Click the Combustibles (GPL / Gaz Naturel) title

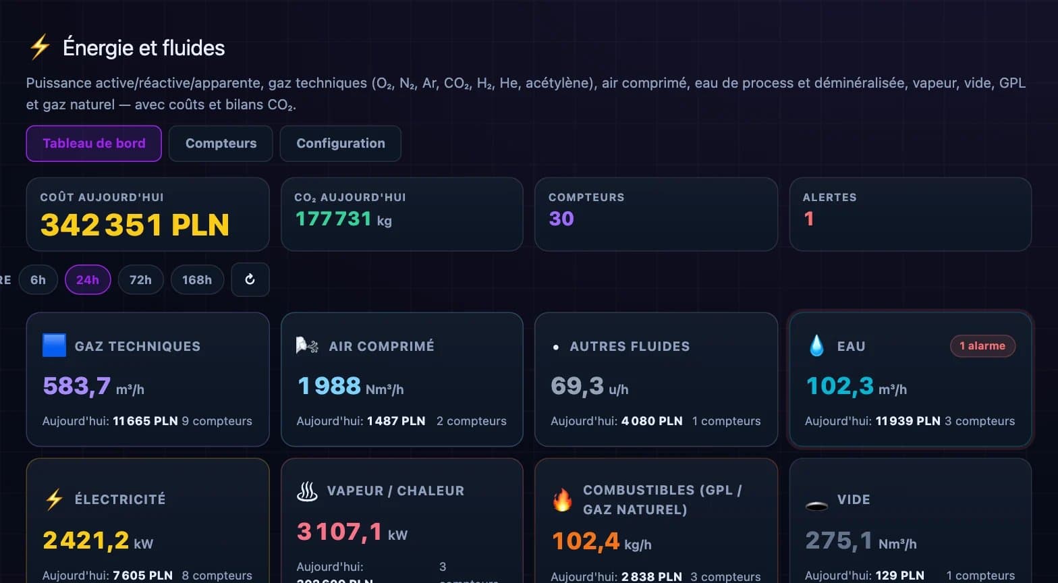663,499
